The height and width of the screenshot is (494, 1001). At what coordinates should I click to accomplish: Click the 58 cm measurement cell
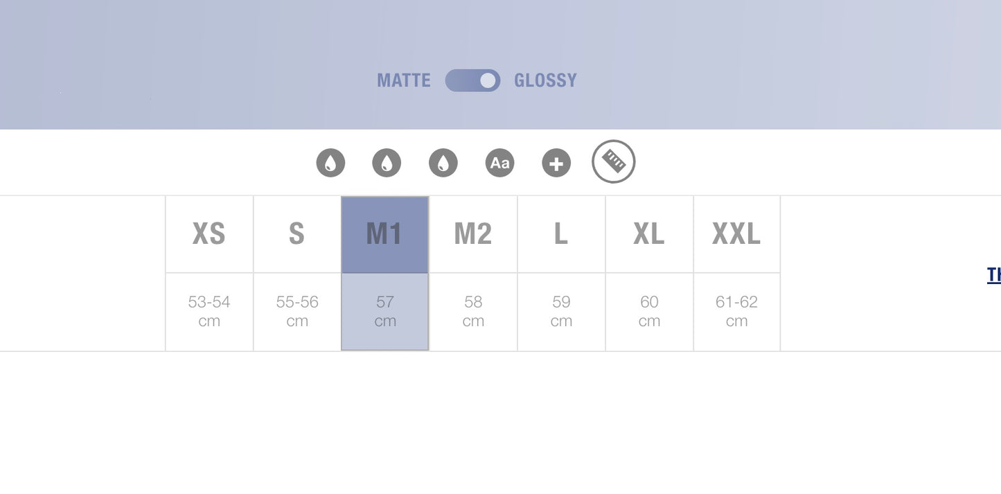coord(473,312)
